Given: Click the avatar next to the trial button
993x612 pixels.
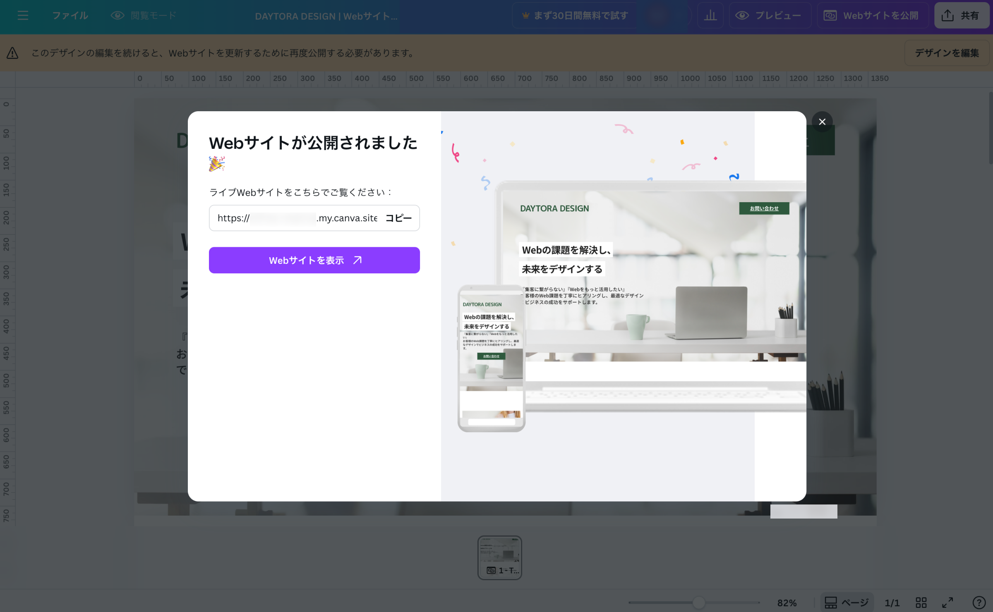Looking at the screenshot, I should click(x=657, y=16).
